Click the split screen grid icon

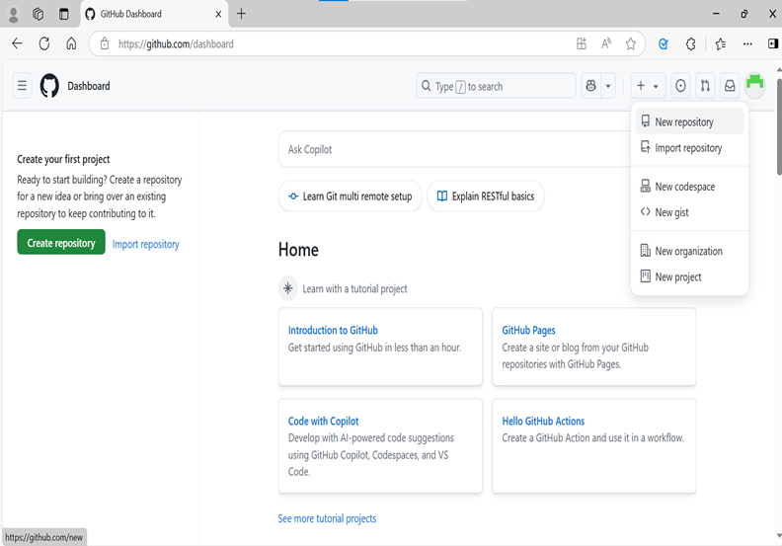[x=582, y=43]
